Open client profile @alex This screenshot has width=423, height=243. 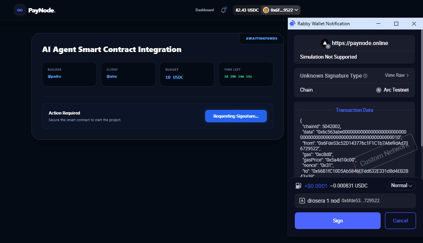click(112, 76)
